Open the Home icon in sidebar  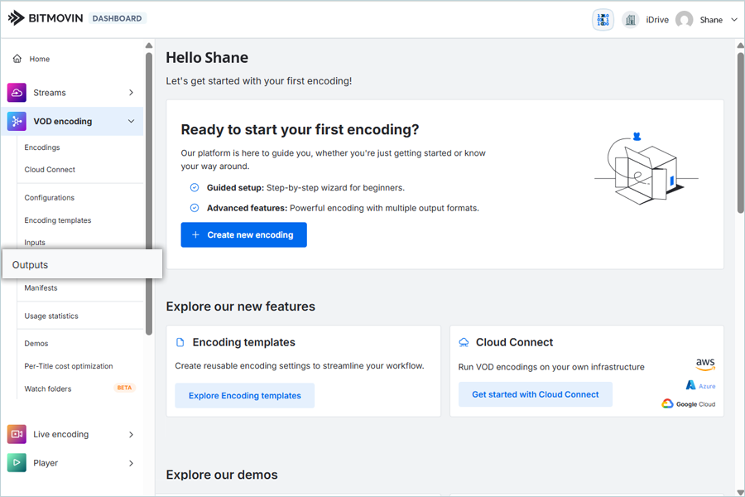pos(17,59)
